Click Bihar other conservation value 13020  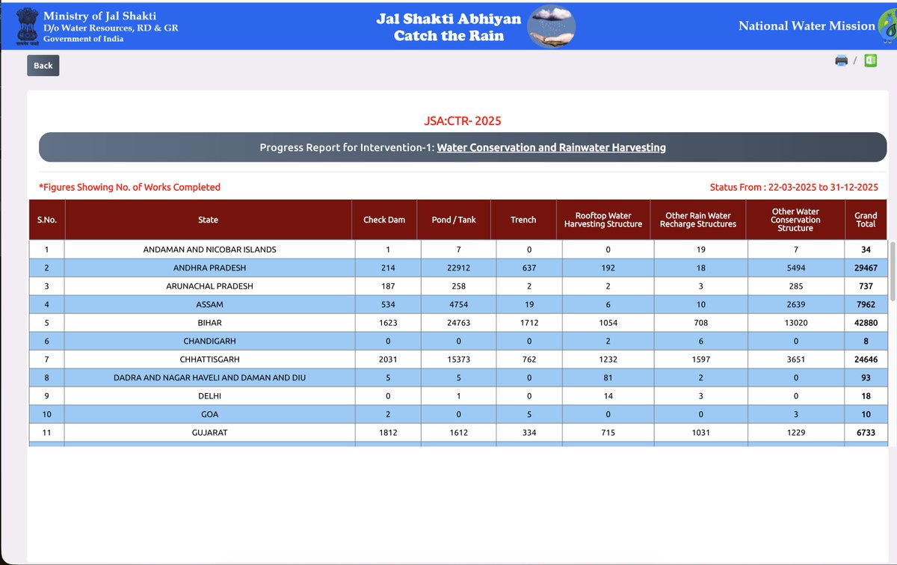[x=796, y=323]
